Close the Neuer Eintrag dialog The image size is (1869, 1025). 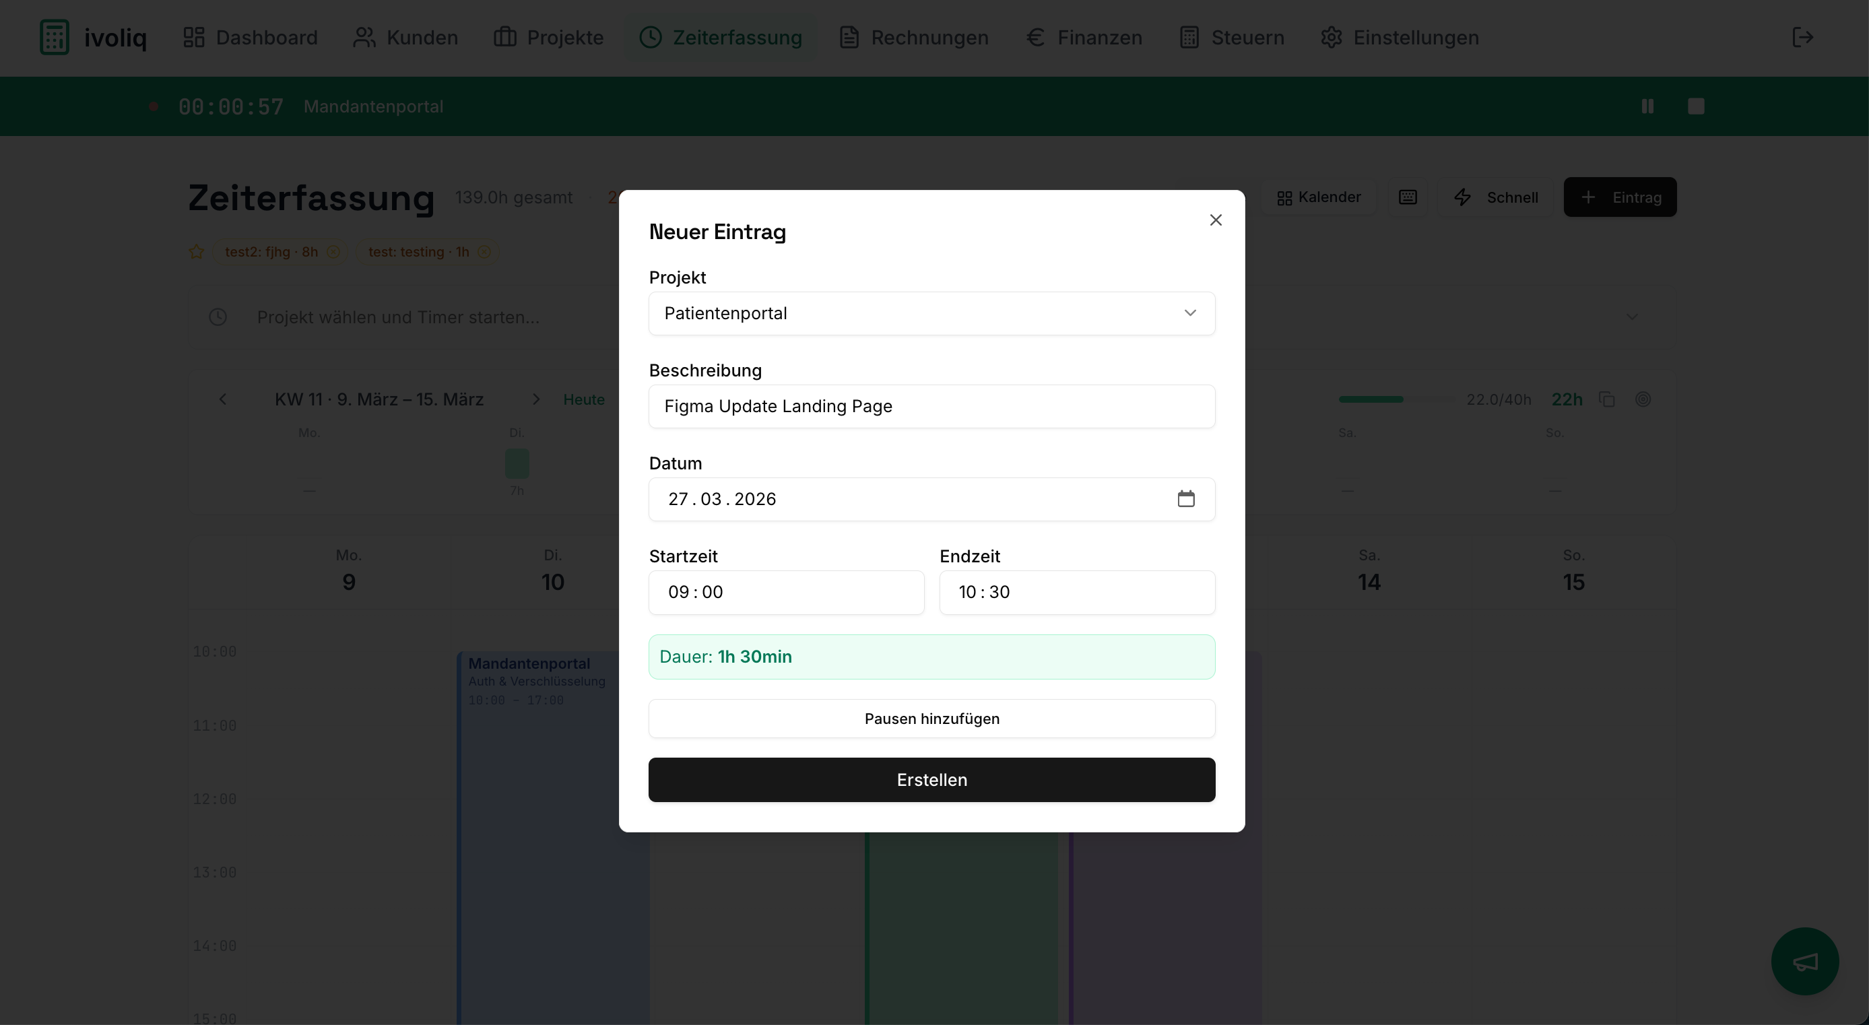point(1215,220)
